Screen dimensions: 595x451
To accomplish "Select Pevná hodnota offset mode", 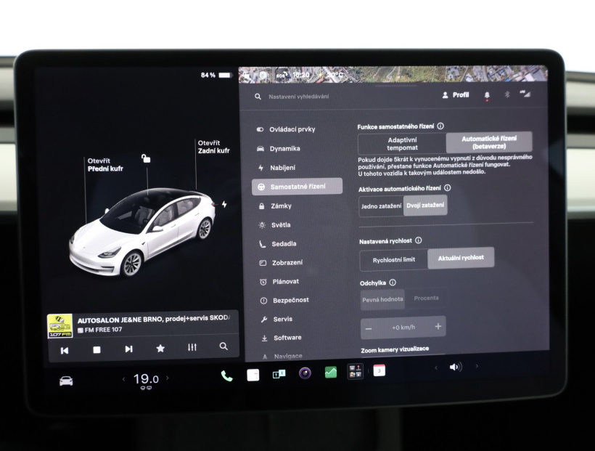I will click(382, 299).
